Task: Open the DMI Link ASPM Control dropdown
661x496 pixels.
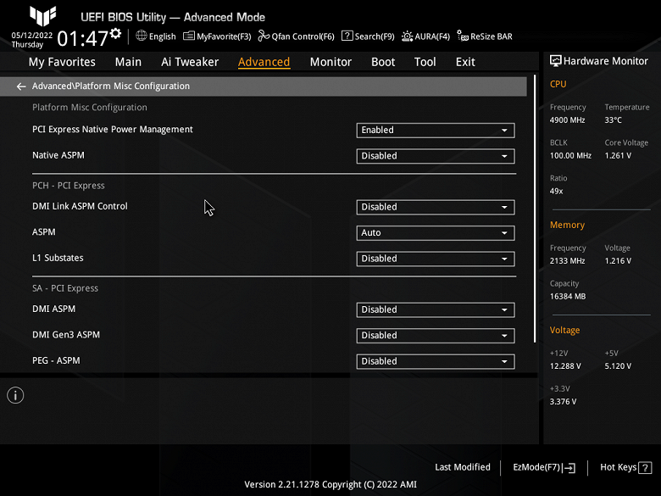Action: click(x=435, y=207)
